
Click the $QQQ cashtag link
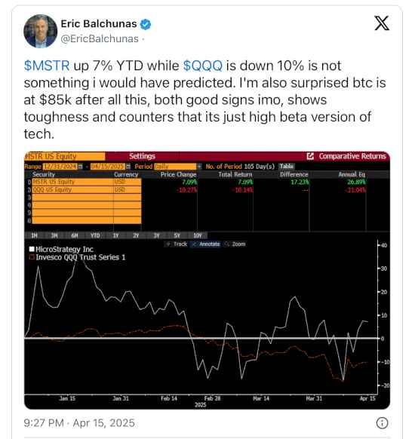pyautogui.click(x=203, y=66)
